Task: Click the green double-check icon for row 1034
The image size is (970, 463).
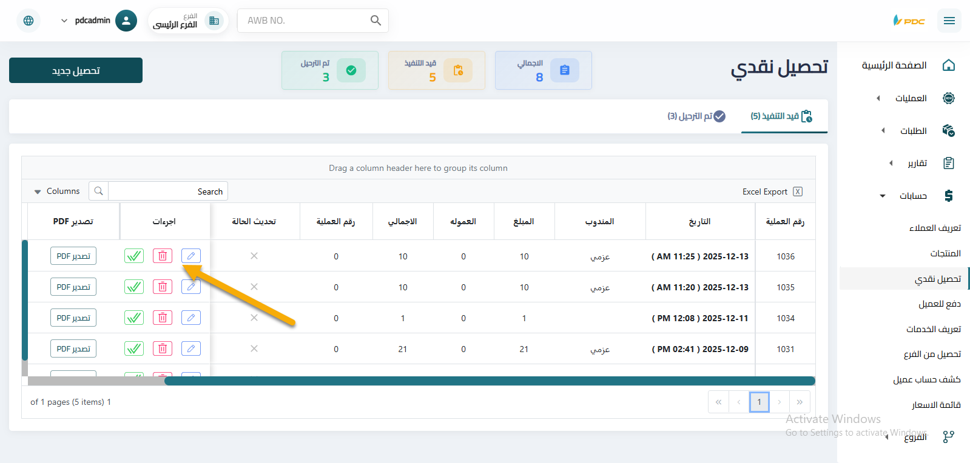Action: 134,318
